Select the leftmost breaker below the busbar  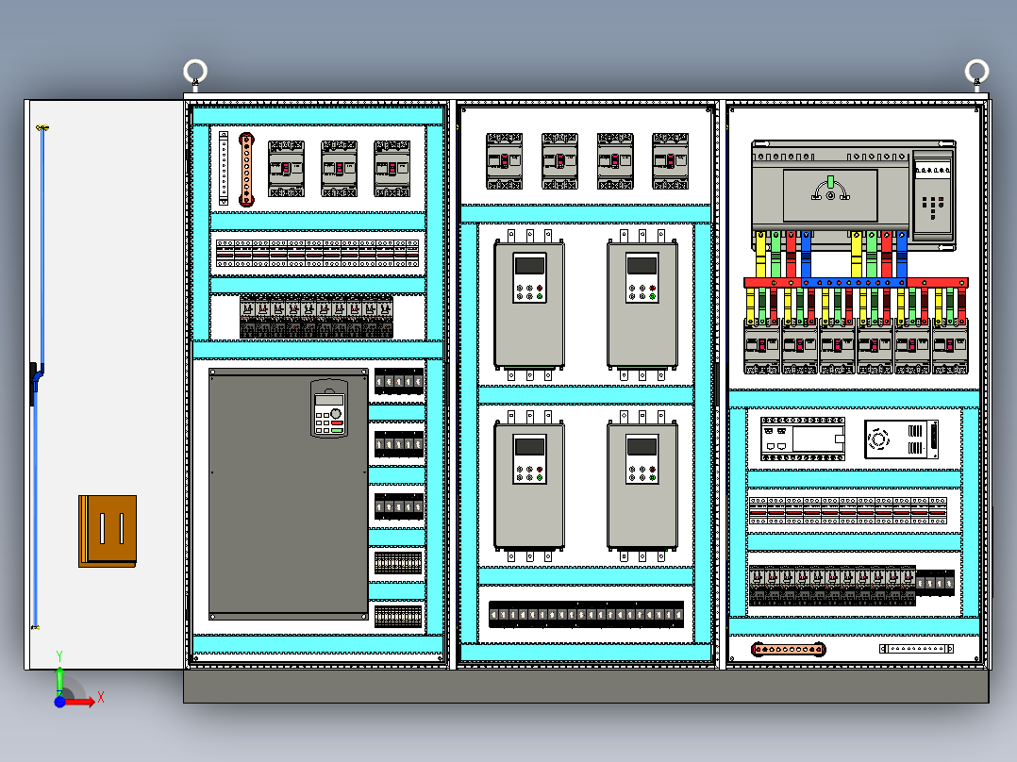click(761, 347)
